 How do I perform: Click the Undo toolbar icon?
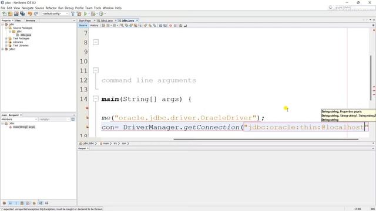30,13
